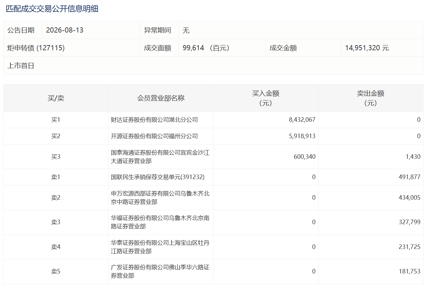Click sell amount 434,005
This screenshot has width=425, height=286.
(410, 198)
